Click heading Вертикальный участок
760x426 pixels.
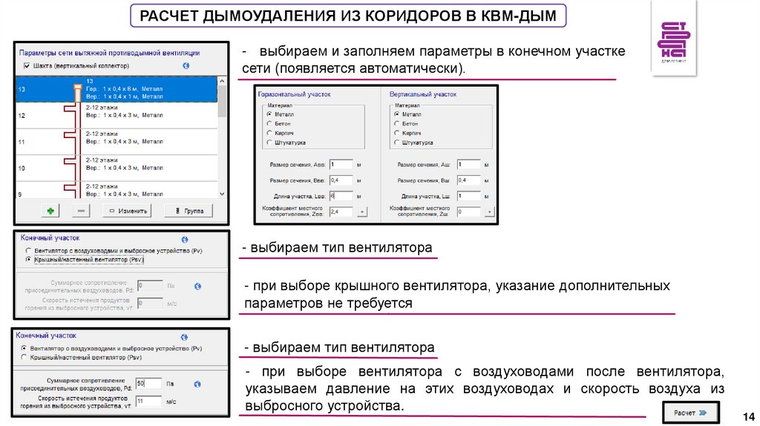pyautogui.click(x=423, y=94)
